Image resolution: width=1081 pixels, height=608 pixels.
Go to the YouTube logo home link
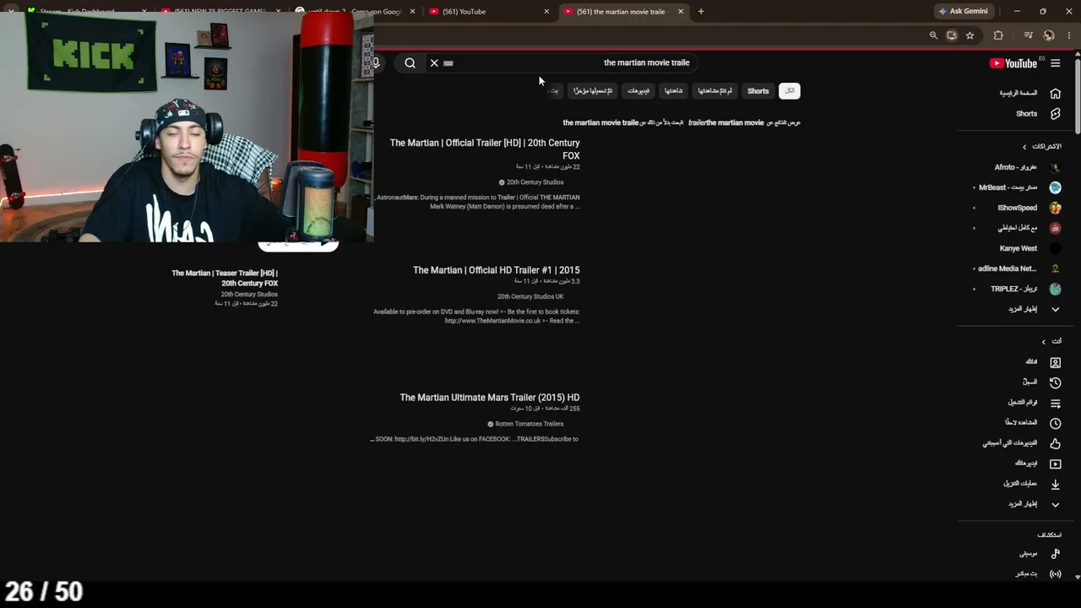[x=1013, y=63]
